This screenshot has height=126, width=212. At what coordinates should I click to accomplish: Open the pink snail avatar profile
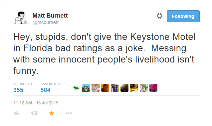86,88
